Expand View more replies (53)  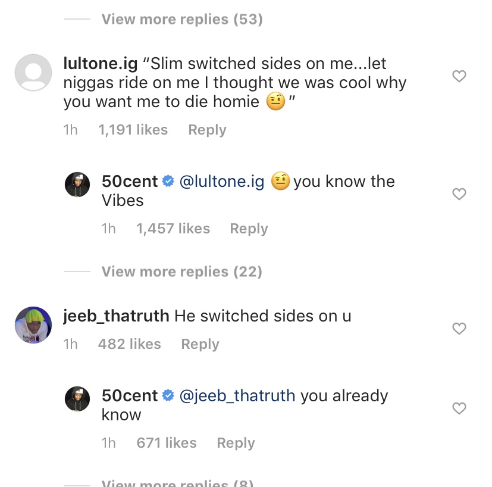pyautogui.click(x=181, y=19)
